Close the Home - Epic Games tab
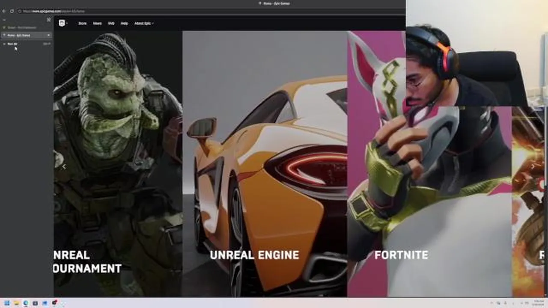Viewport: 548px width, 308px height. pos(48,35)
